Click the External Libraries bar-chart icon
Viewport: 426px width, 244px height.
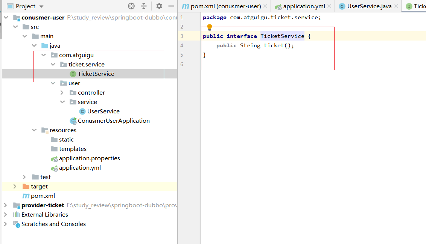[17, 214]
